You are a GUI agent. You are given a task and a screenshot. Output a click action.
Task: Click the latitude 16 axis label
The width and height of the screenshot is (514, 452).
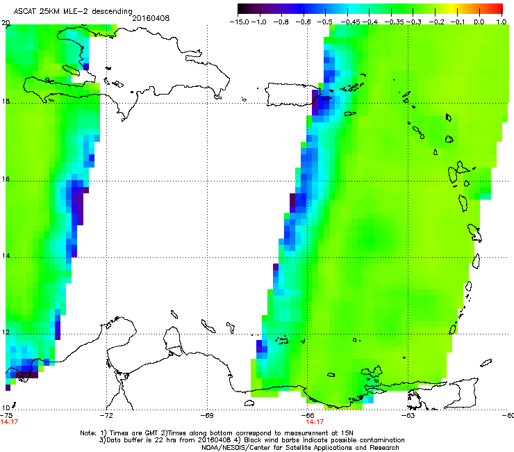tap(6, 179)
